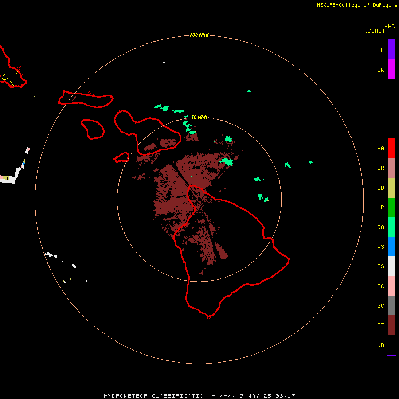Screen dimensions: 399x399
Task: Click the BD yellow legend swatch
Action: tap(391, 188)
